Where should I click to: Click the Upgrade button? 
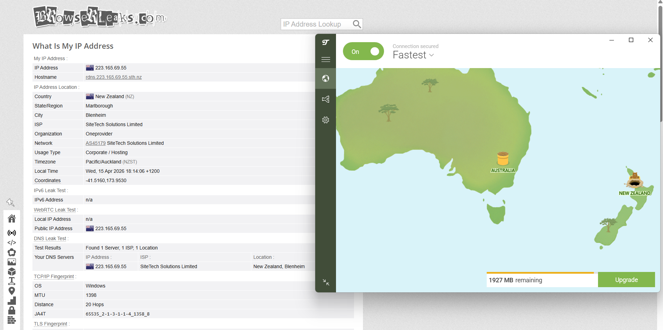click(x=626, y=280)
